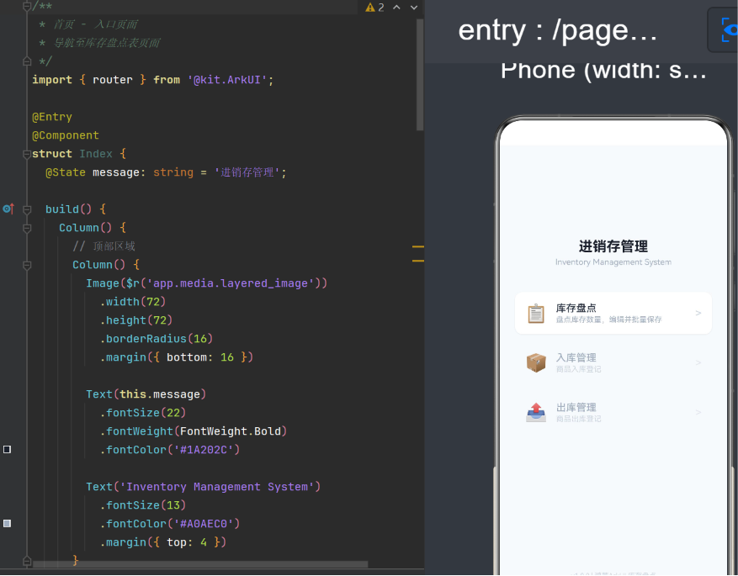Click the lower yellow warning stripe marker
Viewport: 738px width, 576px height.
point(418,261)
